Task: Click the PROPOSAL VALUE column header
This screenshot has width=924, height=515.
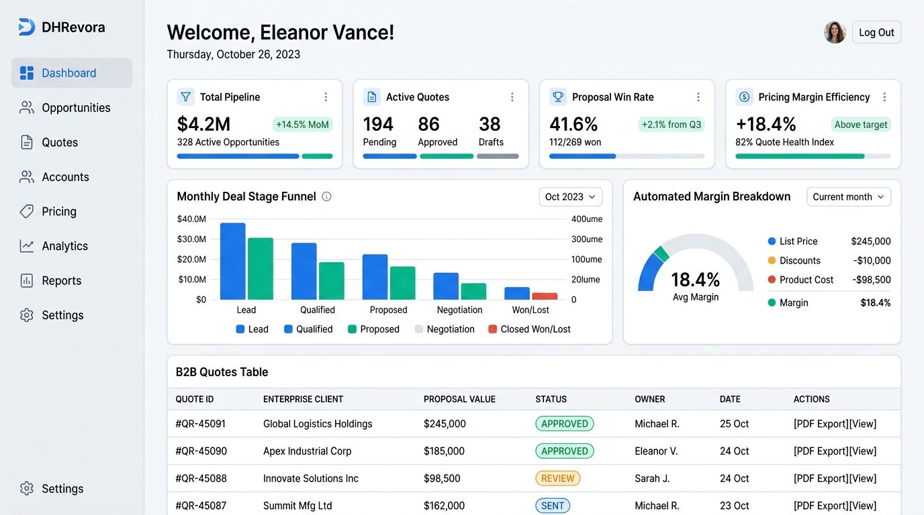Action: click(459, 399)
